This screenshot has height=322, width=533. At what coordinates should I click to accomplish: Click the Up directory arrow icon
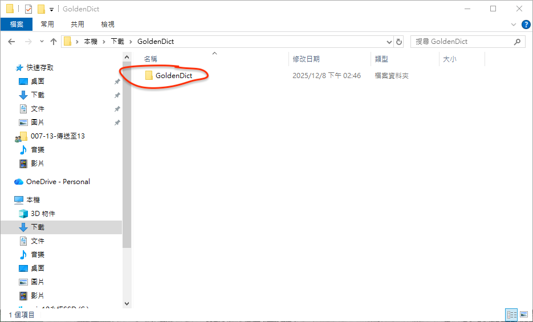click(x=54, y=42)
